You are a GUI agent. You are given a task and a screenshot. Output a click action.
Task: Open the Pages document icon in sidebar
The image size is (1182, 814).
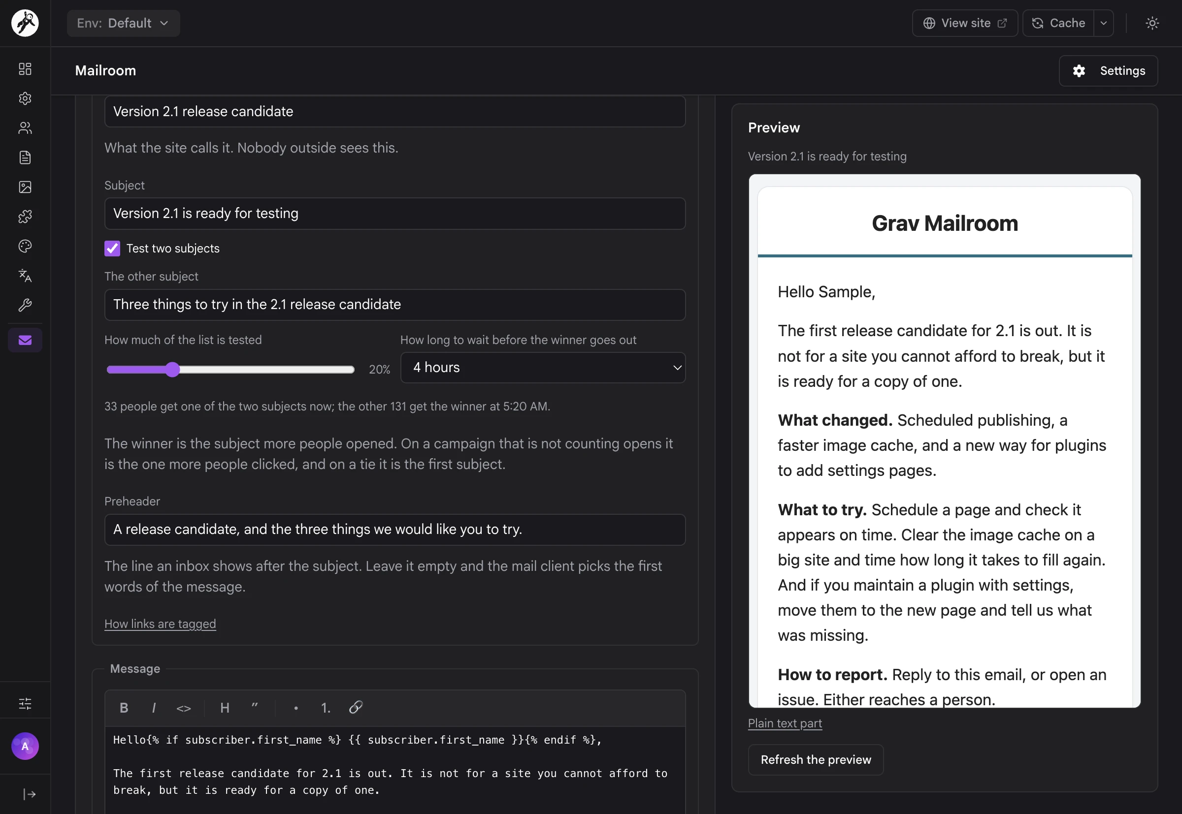(25, 157)
